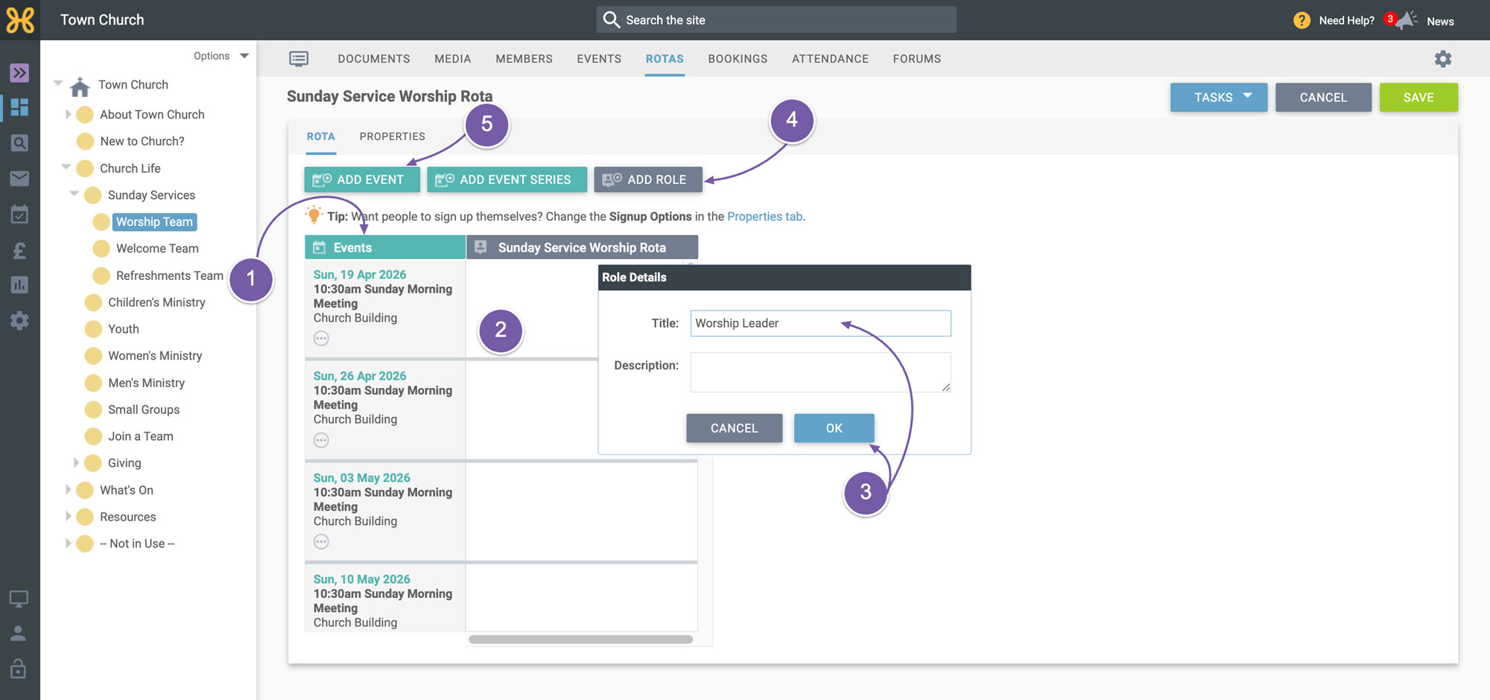This screenshot has width=1490, height=700.
Task: Click the gear settings icon at top right
Action: (1443, 59)
